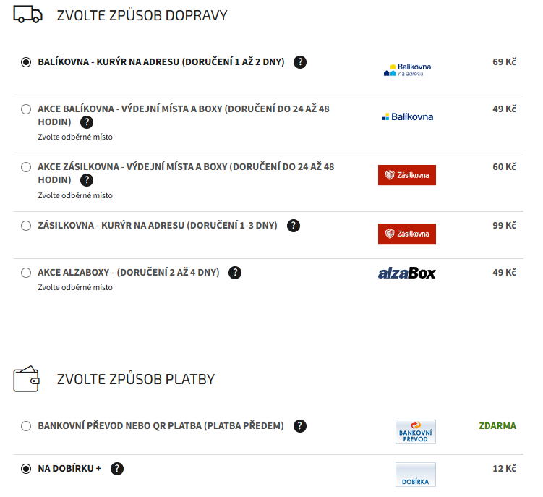
Task: Click Zvolte odběrné místo under AlzaBoxy
Action: (75, 287)
